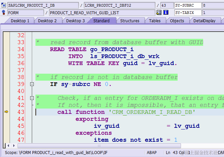Image resolution: width=224 pixels, height=157 pixels.
Task: Click the SY-TABIX field label
Action: [x=188, y=13]
